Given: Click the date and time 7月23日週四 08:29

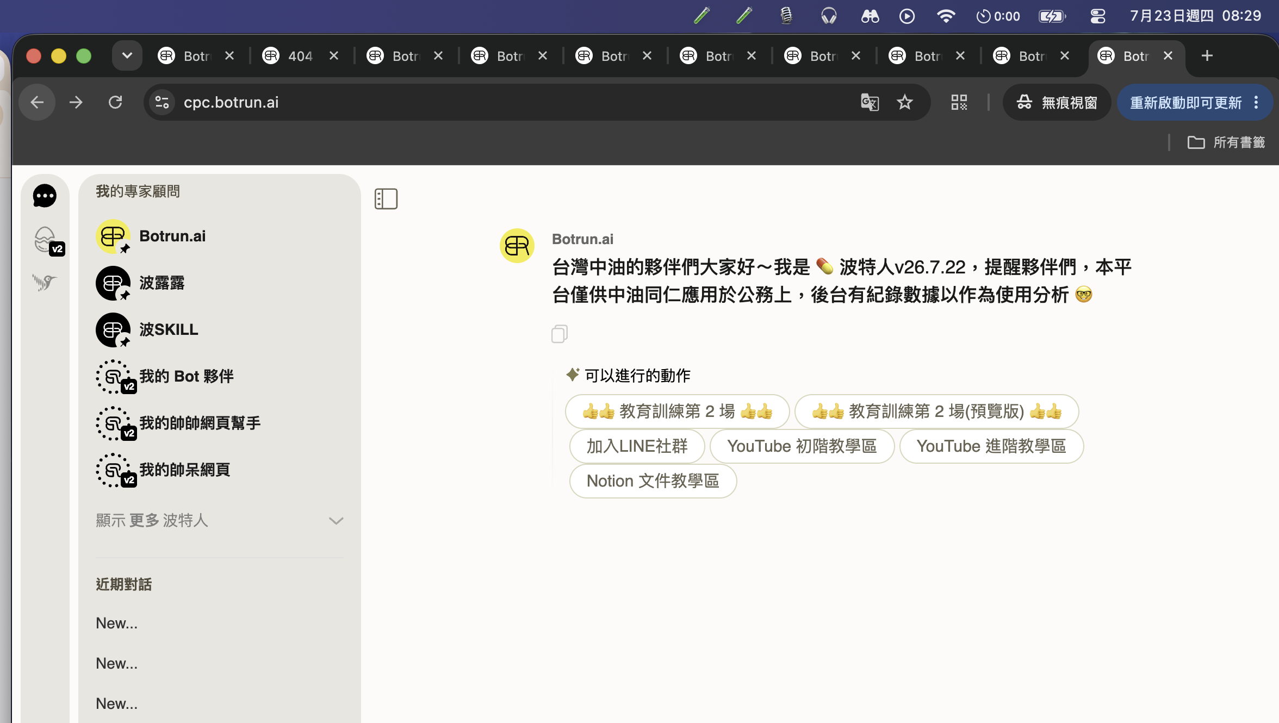Looking at the screenshot, I should click(1195, 16).
